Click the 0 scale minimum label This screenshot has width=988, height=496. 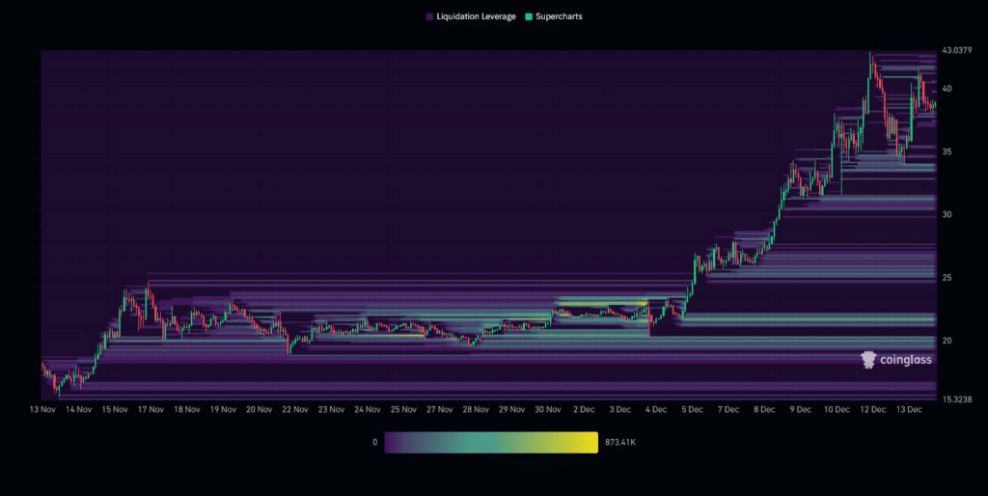tap(375, 442)
